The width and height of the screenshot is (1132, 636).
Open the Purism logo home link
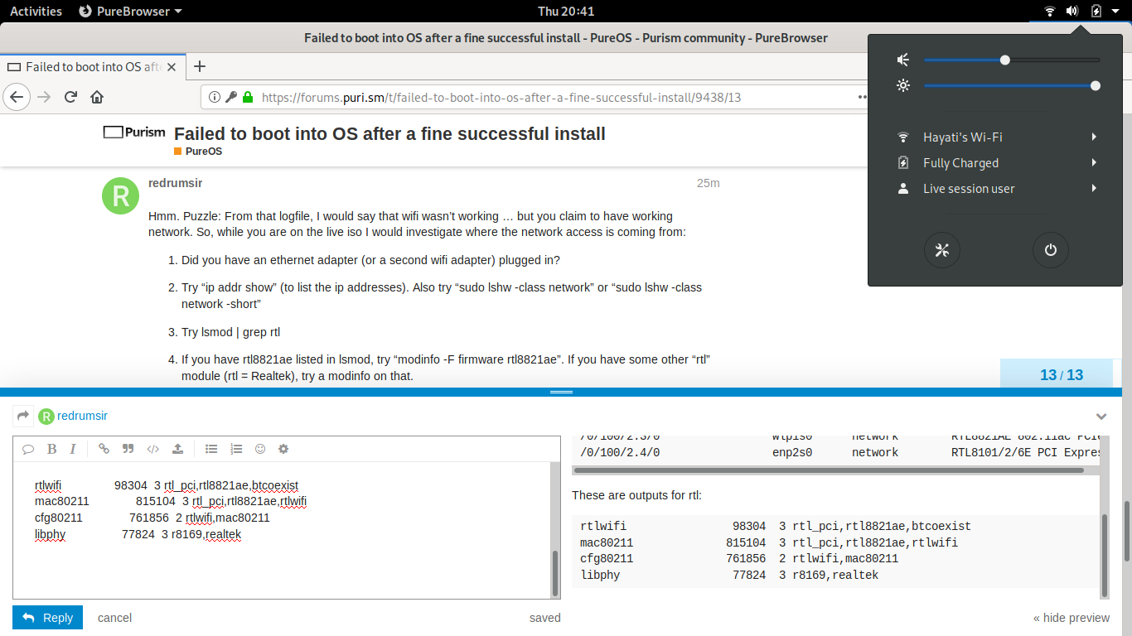tap(134, 132)
